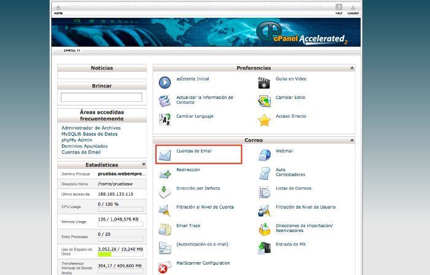Click the asistente Inicial play icon
The image size is (430, 275).
pos(165,82)
